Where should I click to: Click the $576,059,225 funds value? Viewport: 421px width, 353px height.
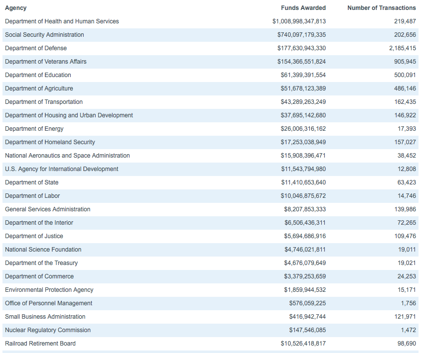click(307, 303)
